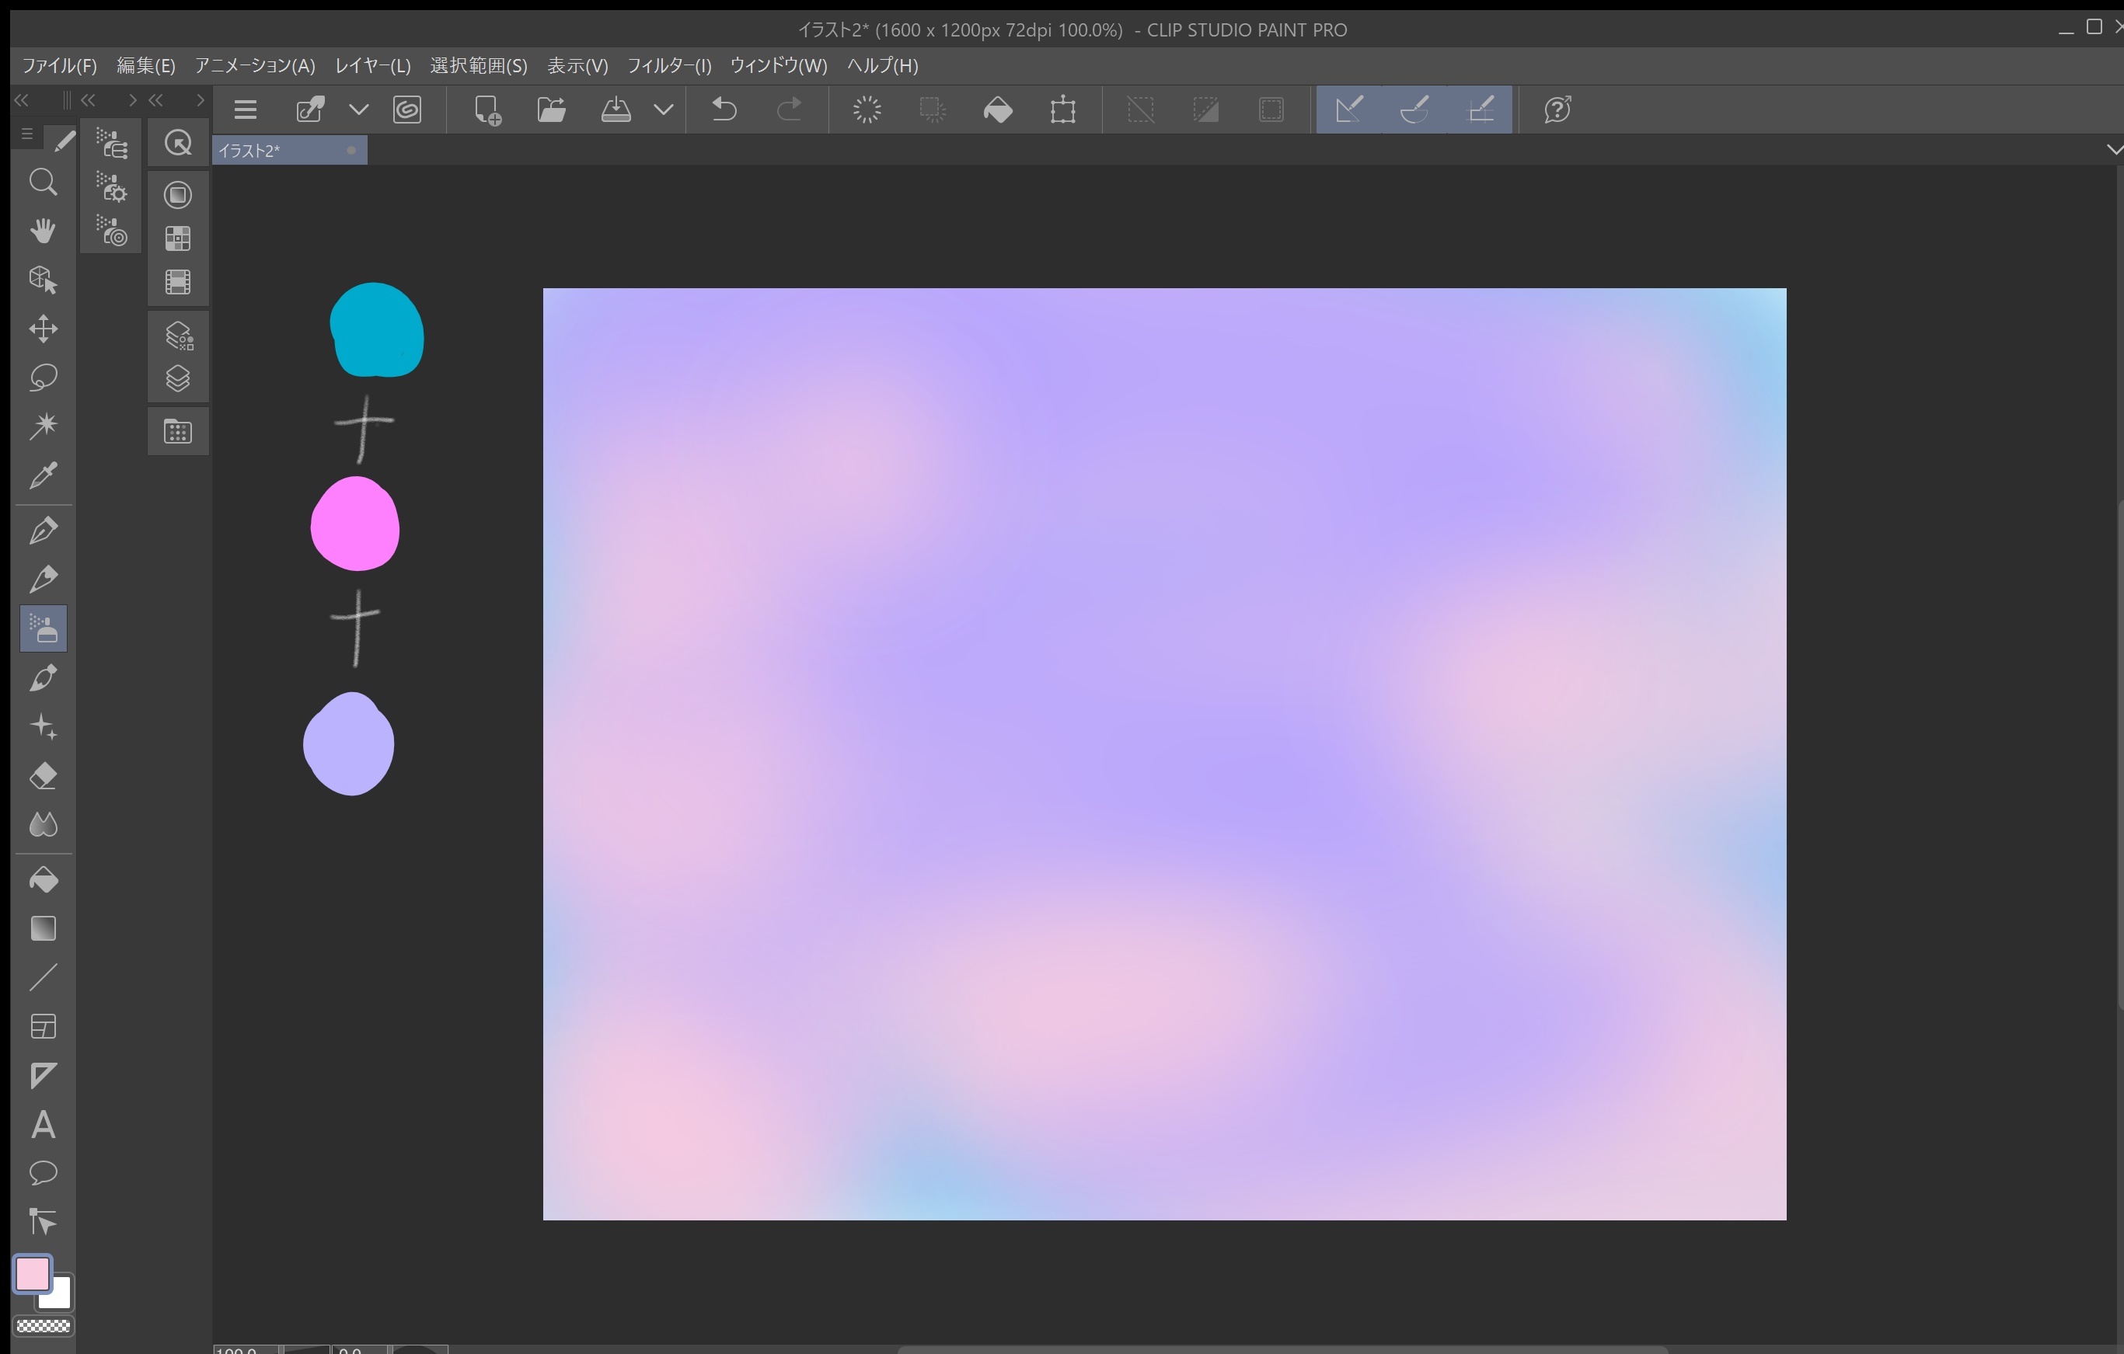The image size is (2124, 1354).
Task: Choose the Text tool
Action: click(x=44, y=1126)
